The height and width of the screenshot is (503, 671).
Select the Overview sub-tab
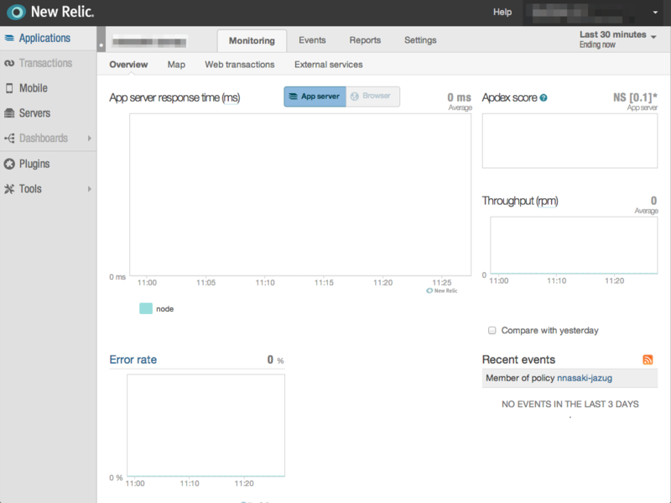[x=128, y=65]
